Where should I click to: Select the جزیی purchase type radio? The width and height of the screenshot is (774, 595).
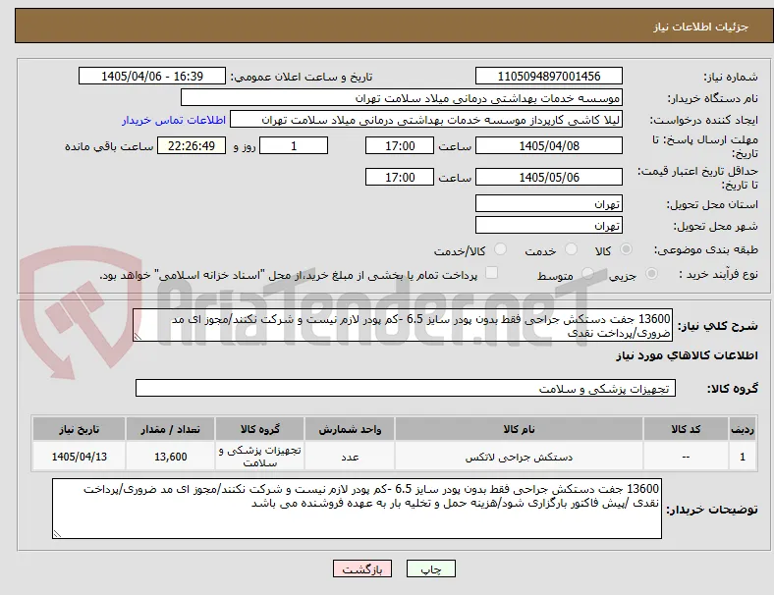click(651, 273)
